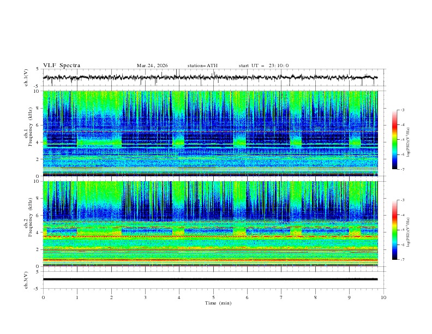Click the ch.1 voltage waveform trace panel

[214, 77]
